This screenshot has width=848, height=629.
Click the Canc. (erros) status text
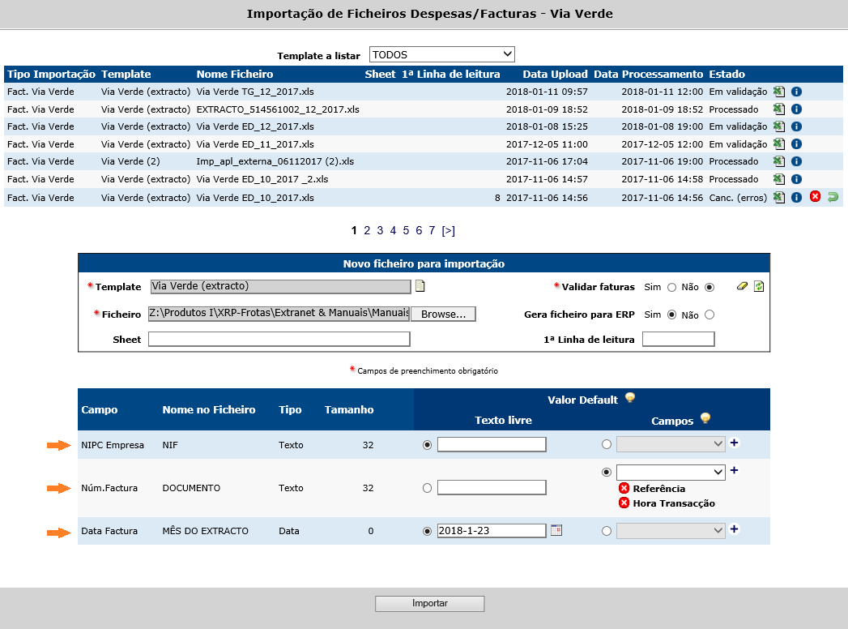point(738,198)
